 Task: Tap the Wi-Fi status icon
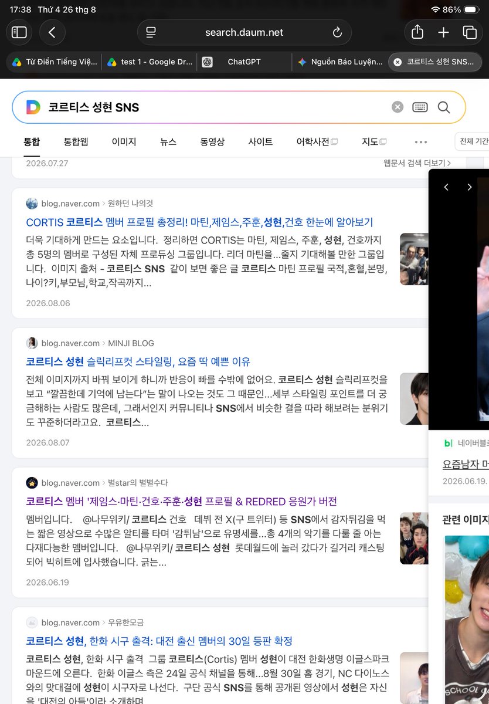435,9
